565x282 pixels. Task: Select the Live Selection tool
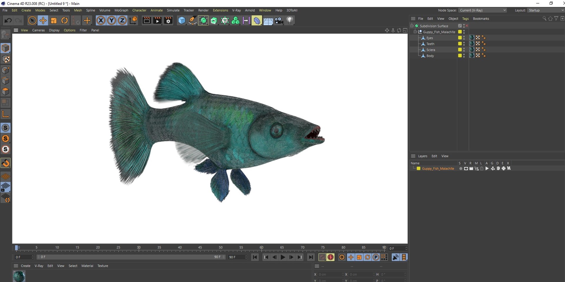[x=32, y=21]
